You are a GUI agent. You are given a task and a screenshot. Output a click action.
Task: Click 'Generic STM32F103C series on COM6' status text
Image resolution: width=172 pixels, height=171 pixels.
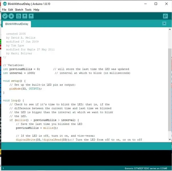146,168
